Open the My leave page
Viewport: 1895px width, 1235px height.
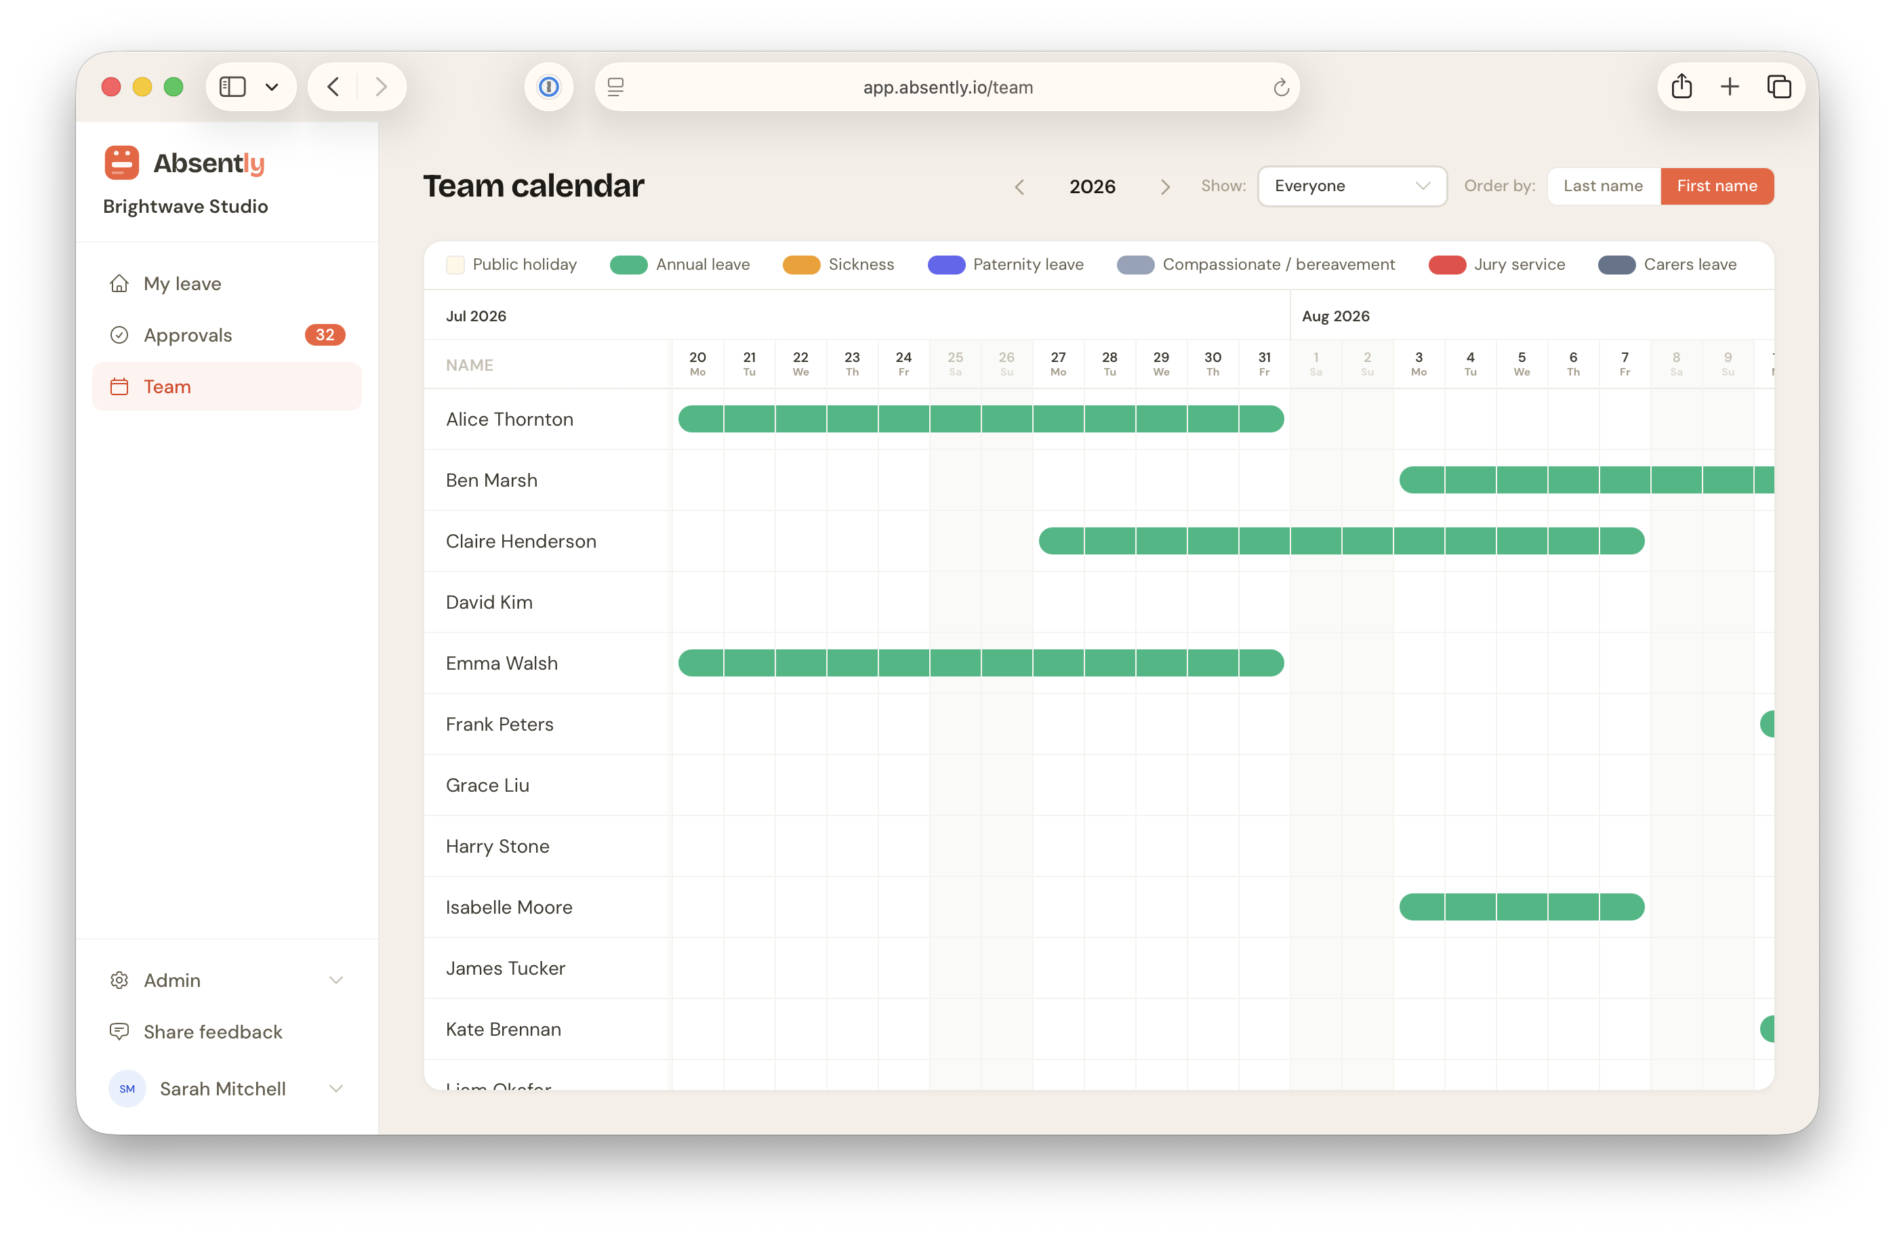pos(182,283)
